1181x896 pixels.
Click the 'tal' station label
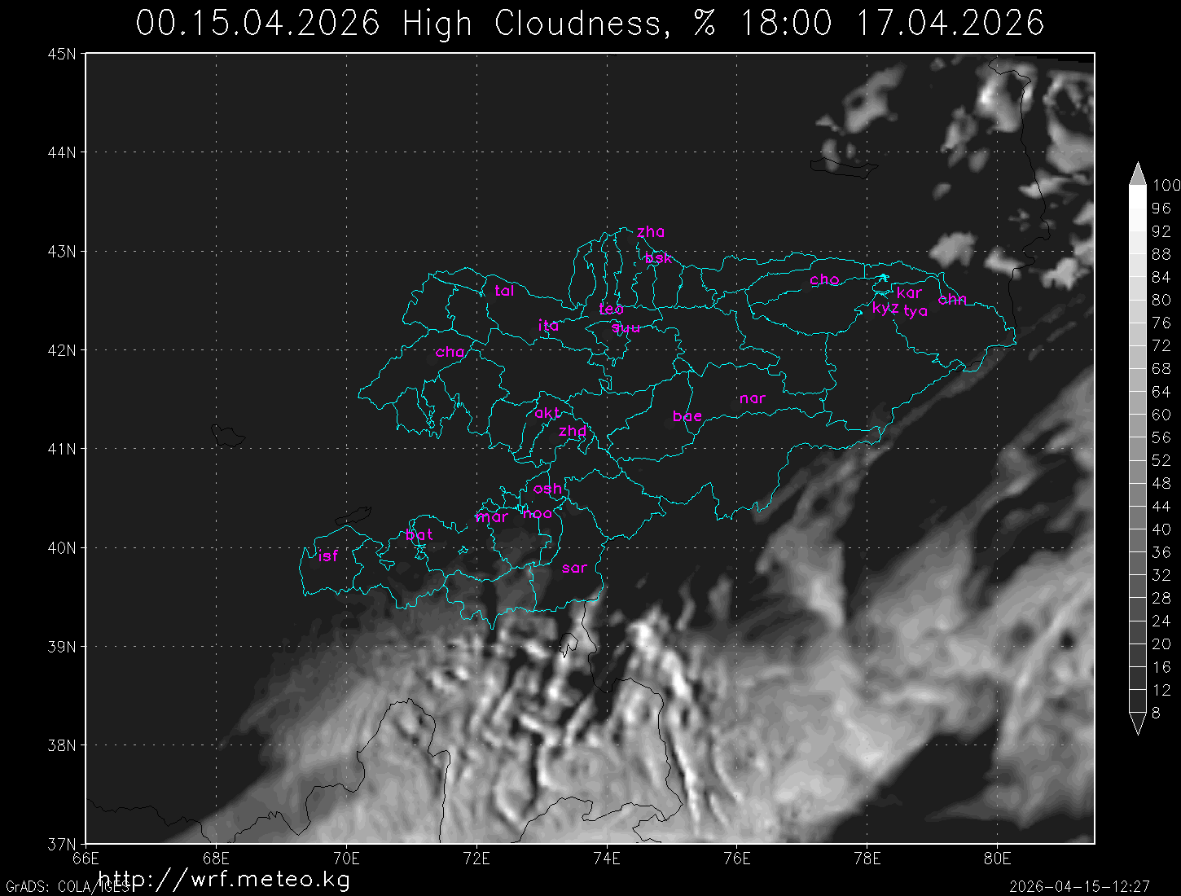click(504, 291)
